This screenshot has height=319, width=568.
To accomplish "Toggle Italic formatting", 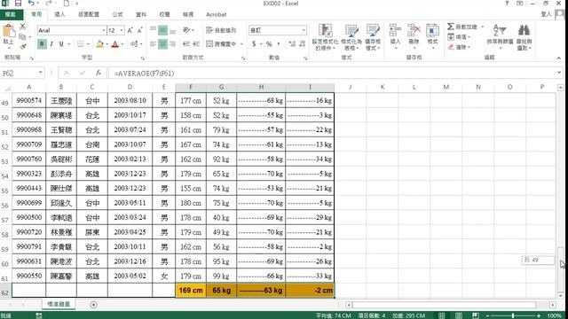I will tap(51, 44).
